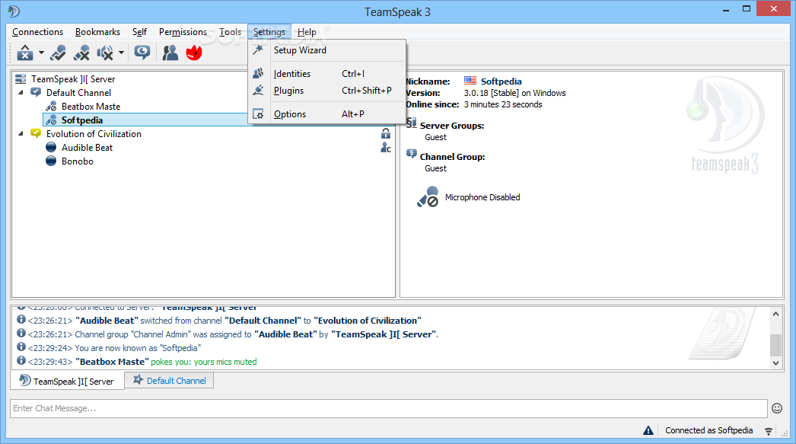Click Bonobo's blue status icon
Screen dimensions: 796x444
click(51, 161)
